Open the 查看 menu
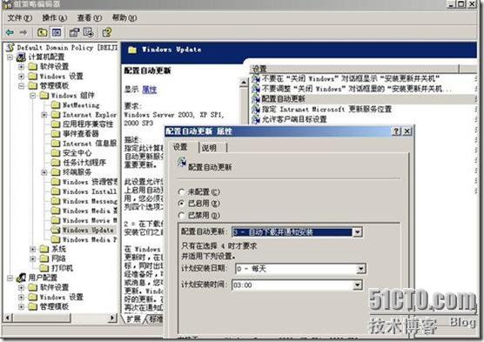Image resolution: width=484 pixels, height=342 pixels. click(90, 18)
